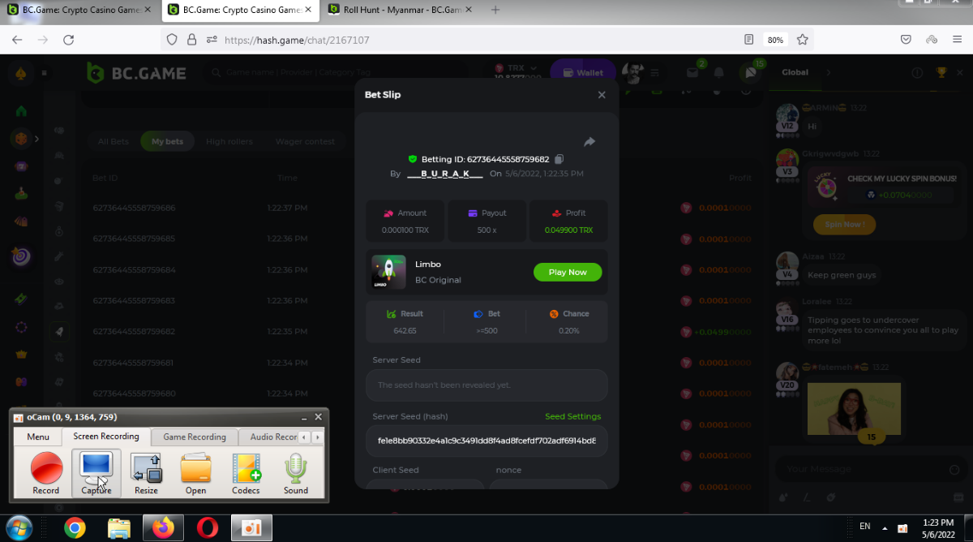Viewport: 973px width, 542px height.
Task: Open the Resize tool in oCam
Action: tap(147, 471)
